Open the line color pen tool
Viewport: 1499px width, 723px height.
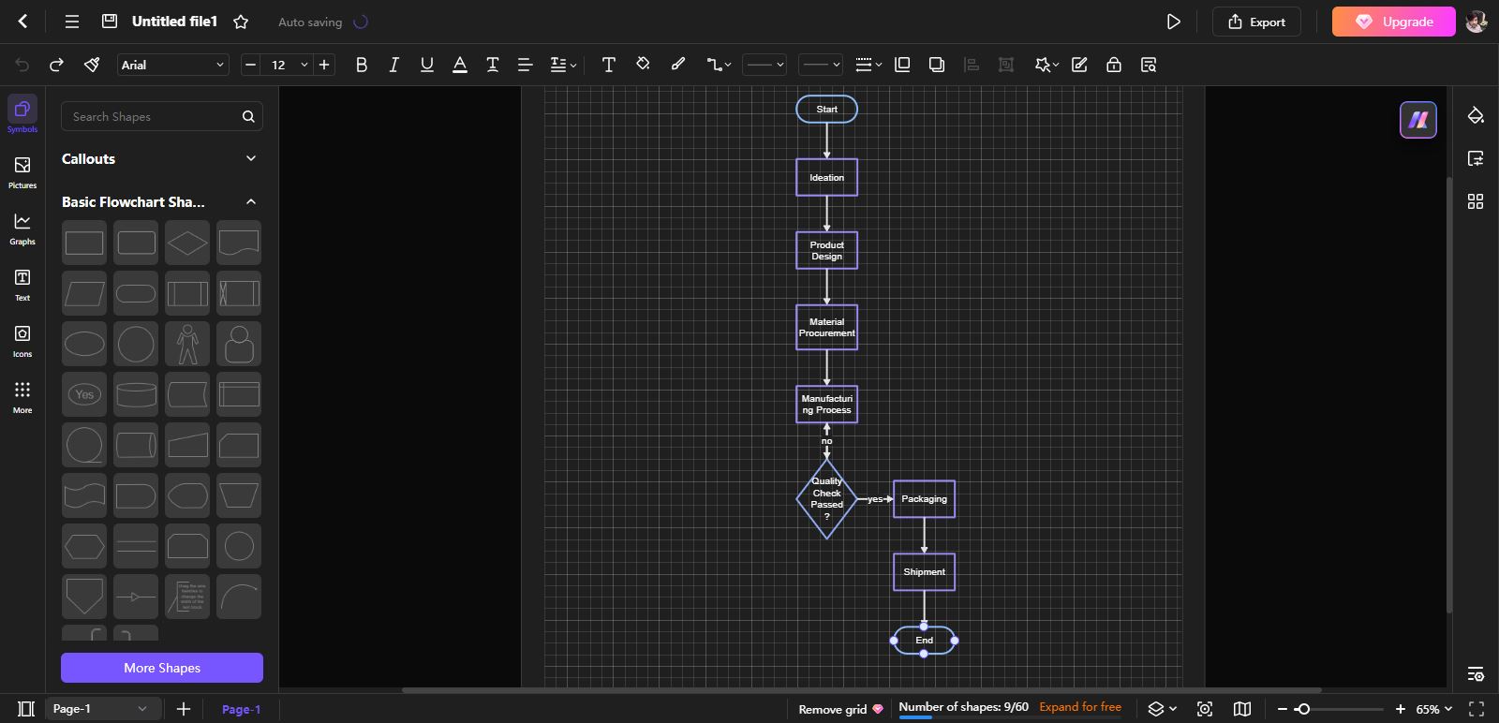(x=678, y=64)
